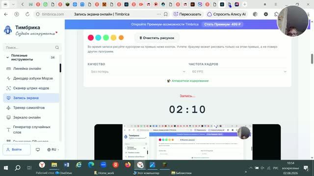
Task: Click the sidebar search magnifier icon
Action: [57, 47]
